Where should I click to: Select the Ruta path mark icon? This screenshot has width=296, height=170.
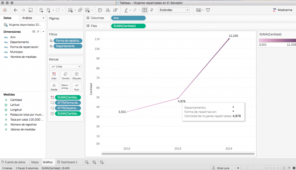click(x=77, y=86)
